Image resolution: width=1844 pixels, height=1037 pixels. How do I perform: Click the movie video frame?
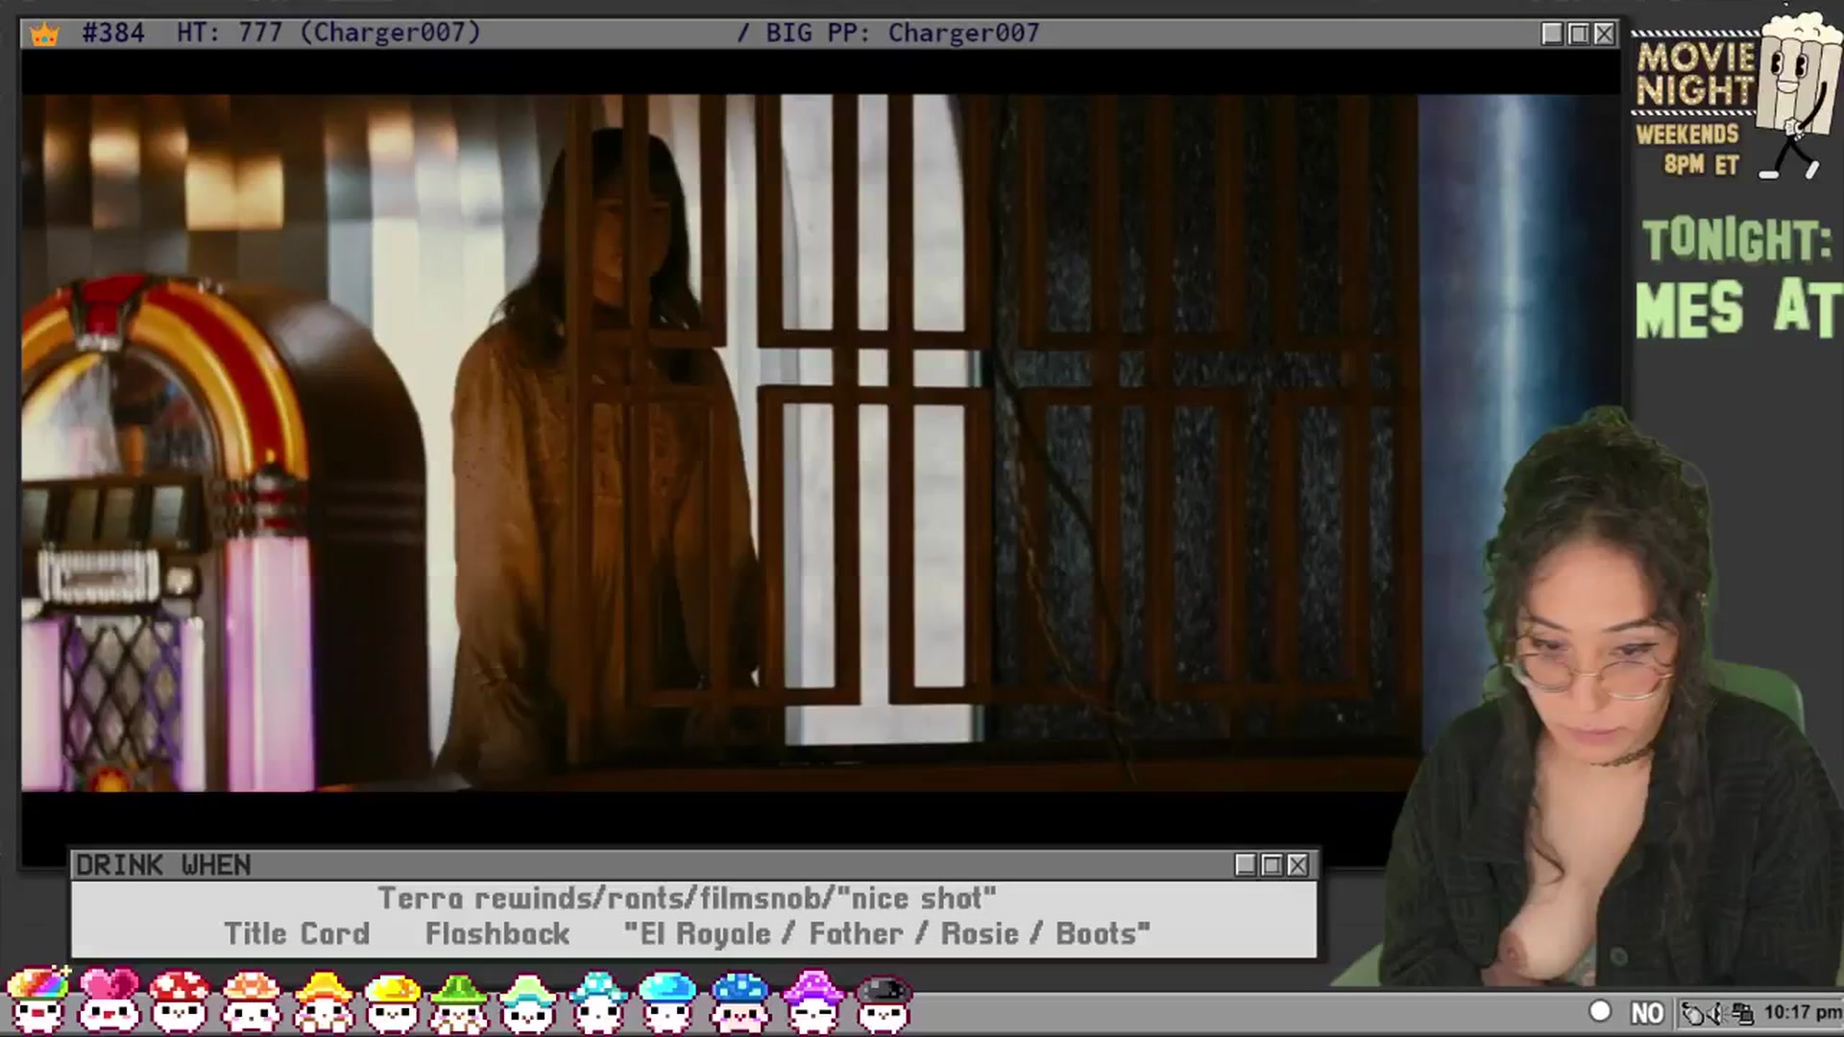click(x=720, y=443)
